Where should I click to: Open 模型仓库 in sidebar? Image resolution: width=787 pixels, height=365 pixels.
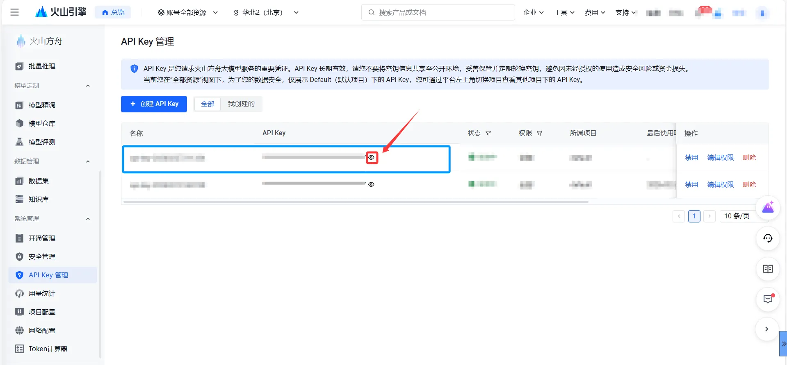[x=52, y=123]
